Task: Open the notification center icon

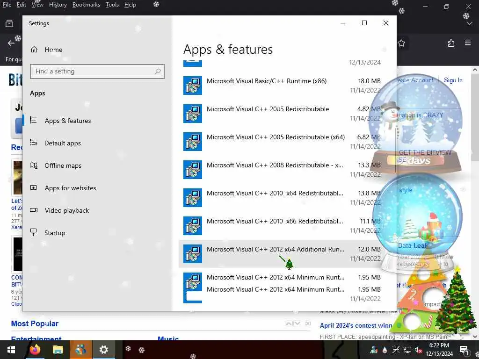Action: click(464, 350)
